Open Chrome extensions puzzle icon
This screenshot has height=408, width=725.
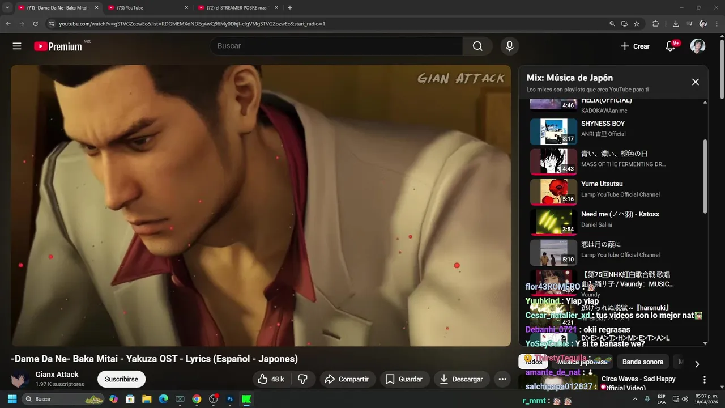pos(656,24)
